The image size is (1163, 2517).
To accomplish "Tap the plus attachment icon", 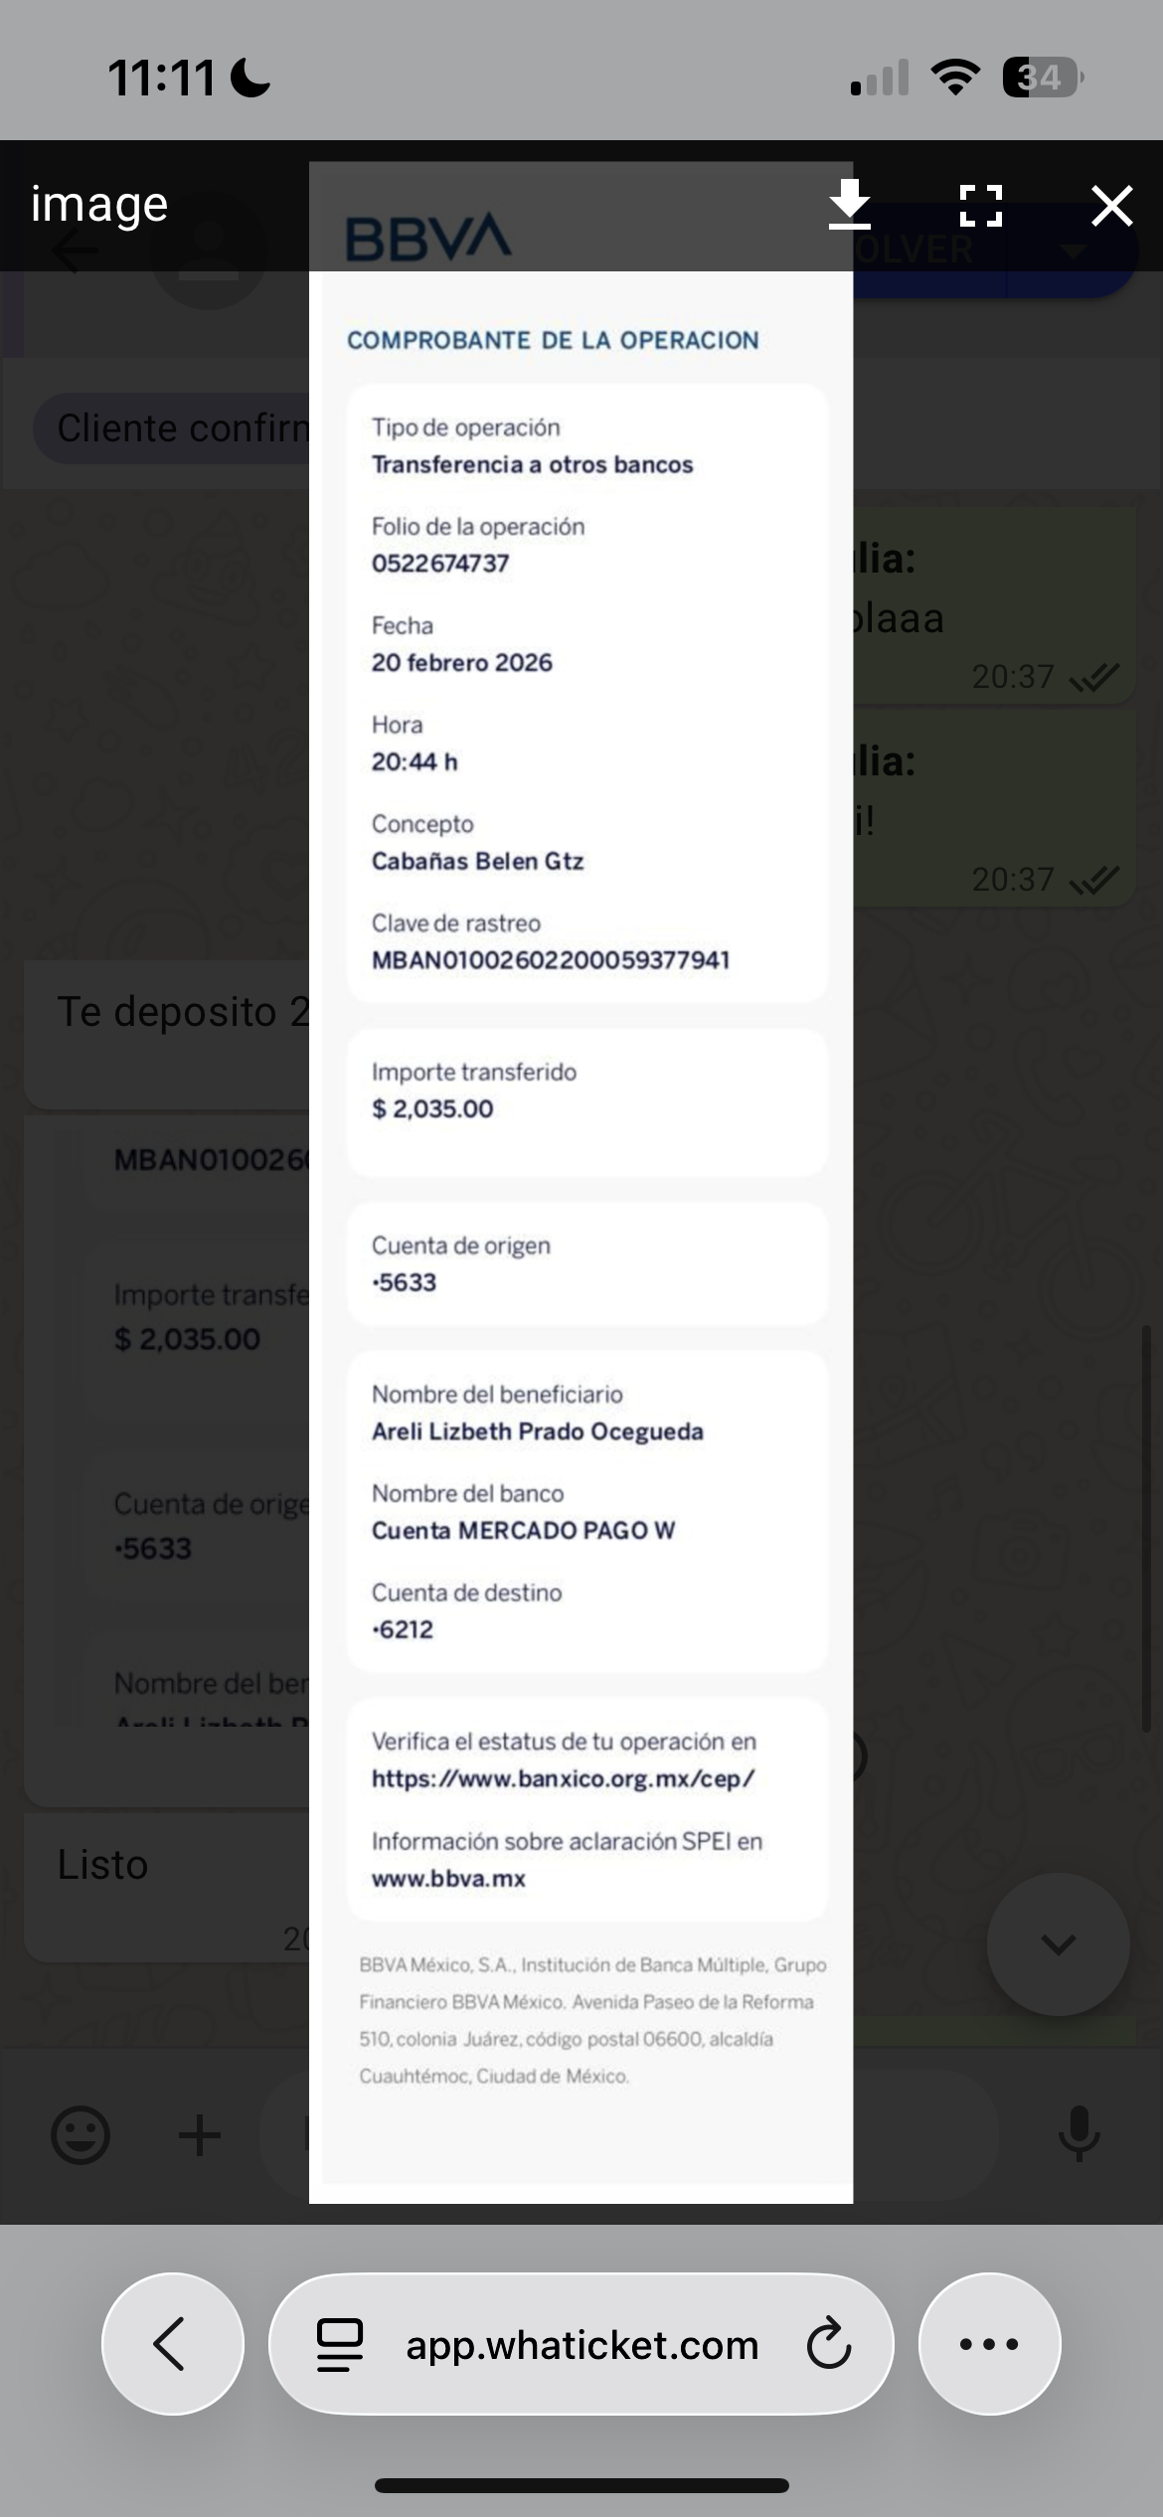I will [x=200, y=2135].
